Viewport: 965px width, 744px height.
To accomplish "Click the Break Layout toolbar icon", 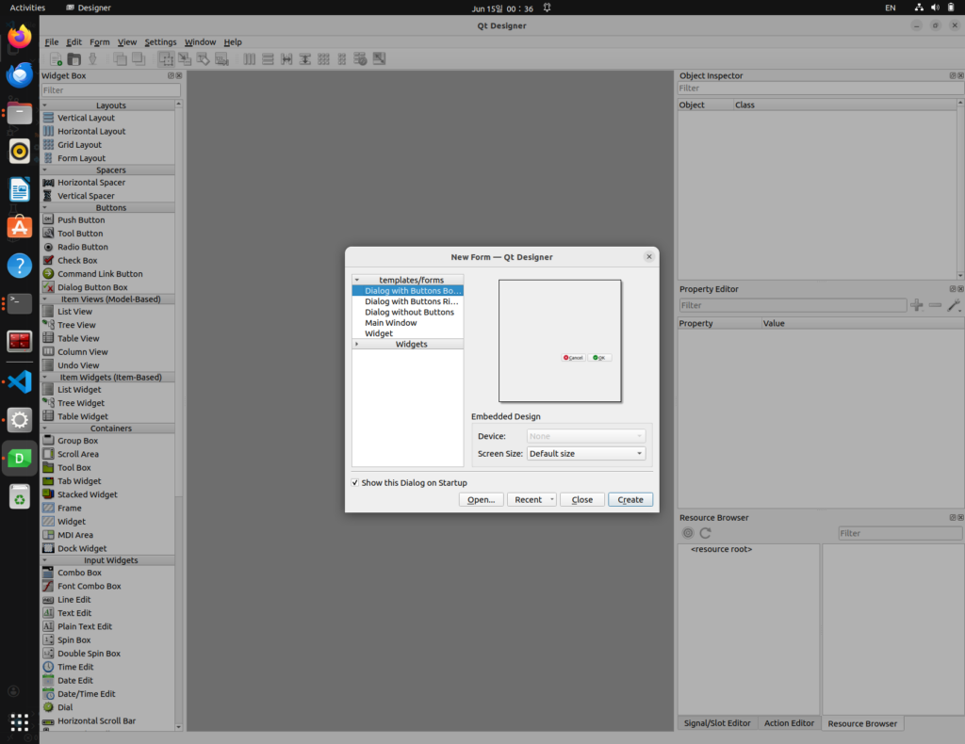I will (361, 59).
